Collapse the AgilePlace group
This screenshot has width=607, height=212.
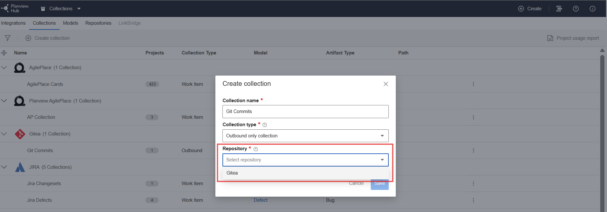[4, 68]
